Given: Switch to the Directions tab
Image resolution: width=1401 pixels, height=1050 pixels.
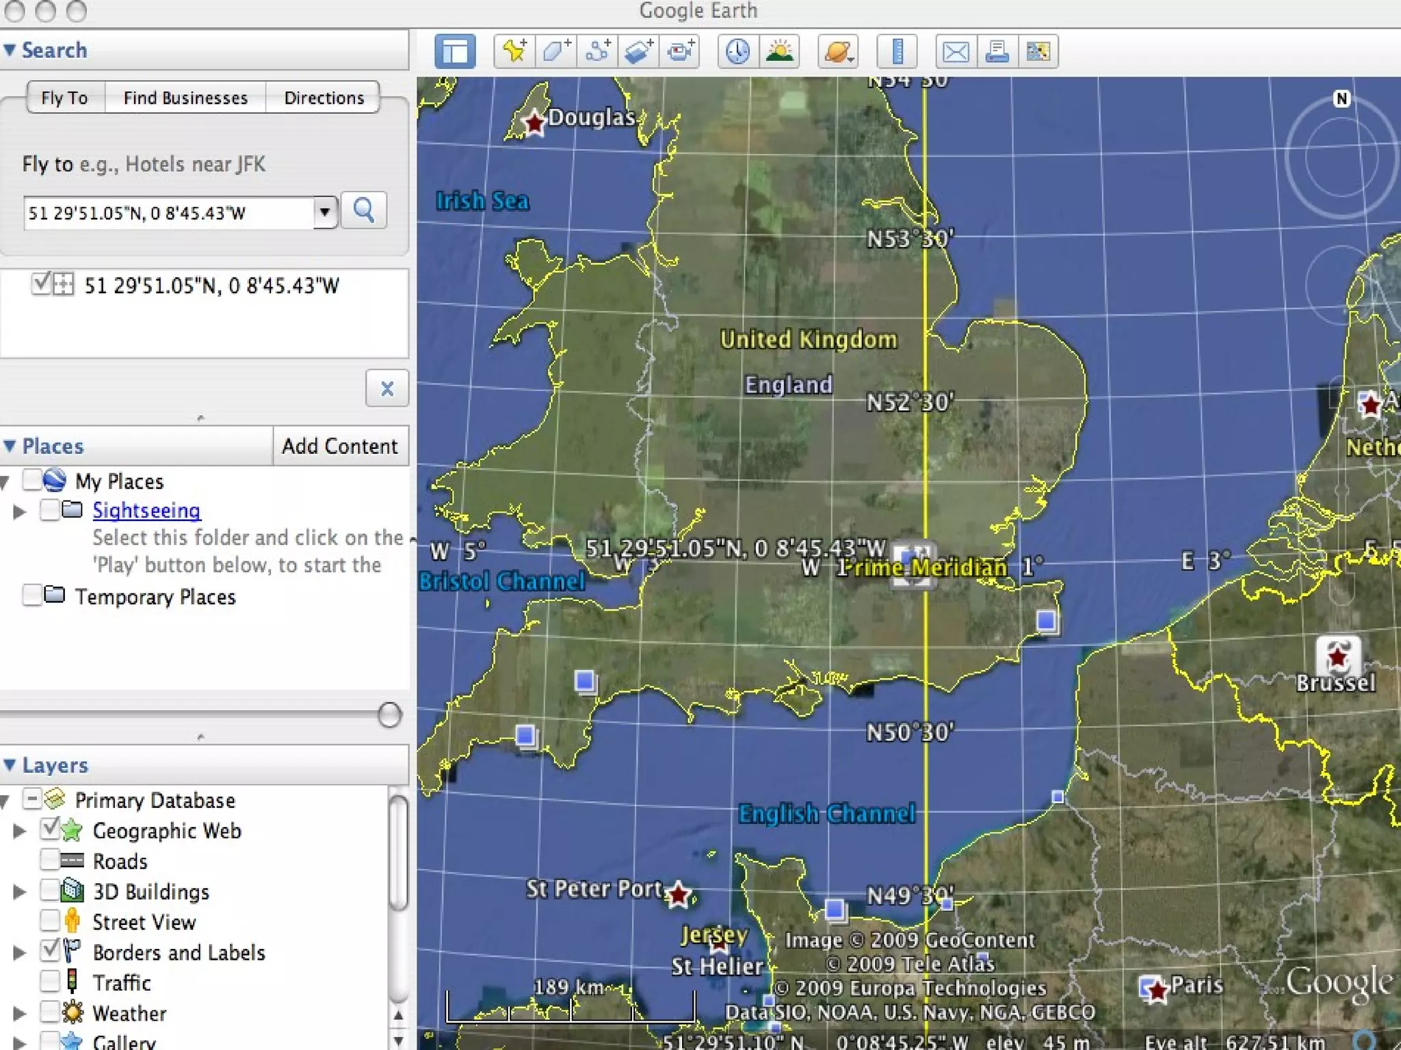Looking at the screenshot, I should (324, 98).
